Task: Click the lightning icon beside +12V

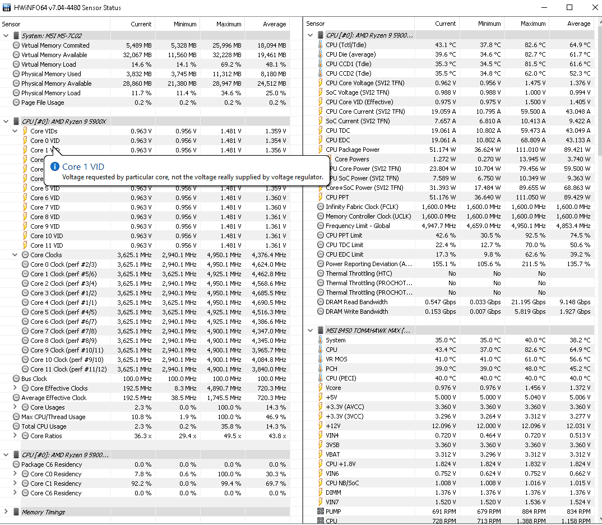Action: [x=321, y=426]
